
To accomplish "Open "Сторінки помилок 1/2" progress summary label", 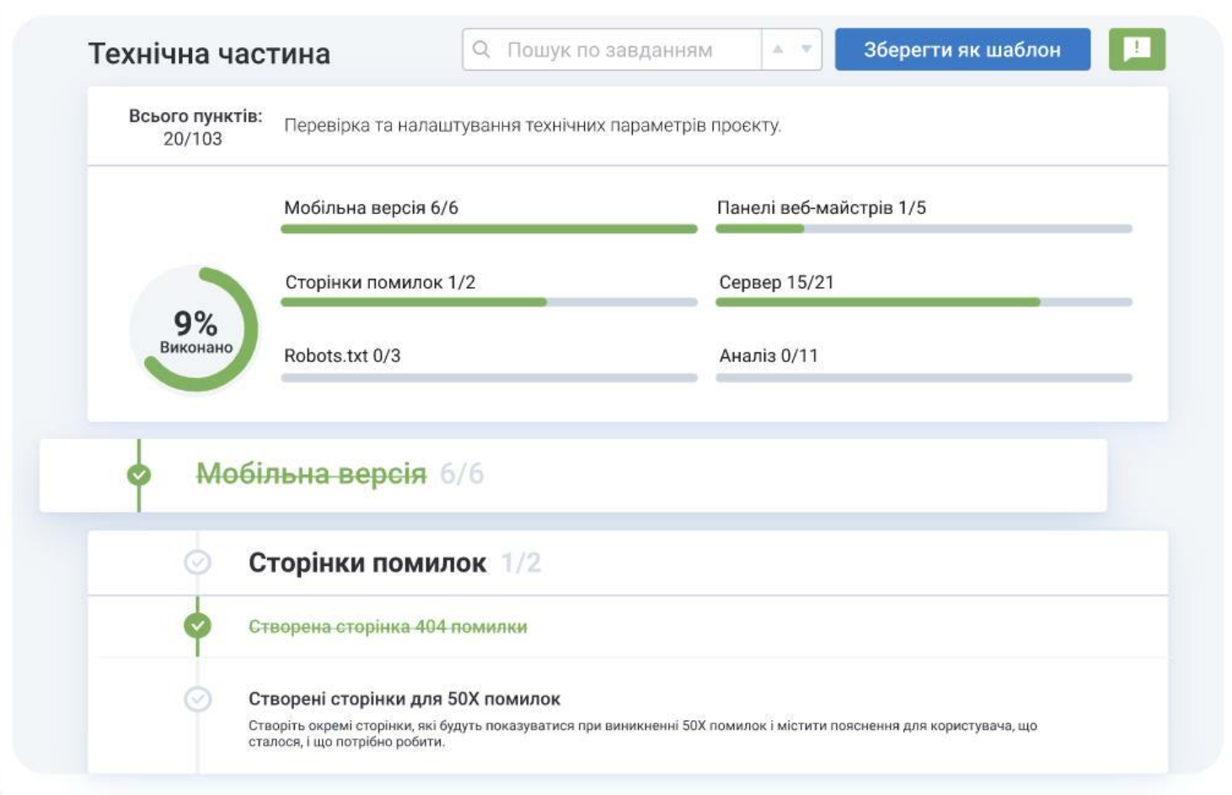I will pos(380,282).
